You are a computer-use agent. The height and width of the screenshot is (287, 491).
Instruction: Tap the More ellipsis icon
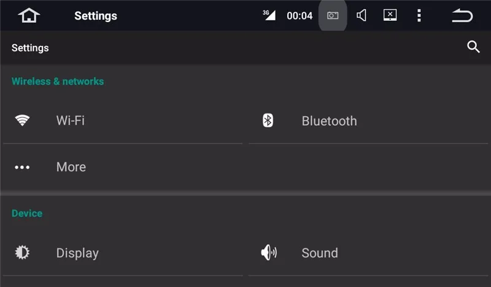coord(22,167)
